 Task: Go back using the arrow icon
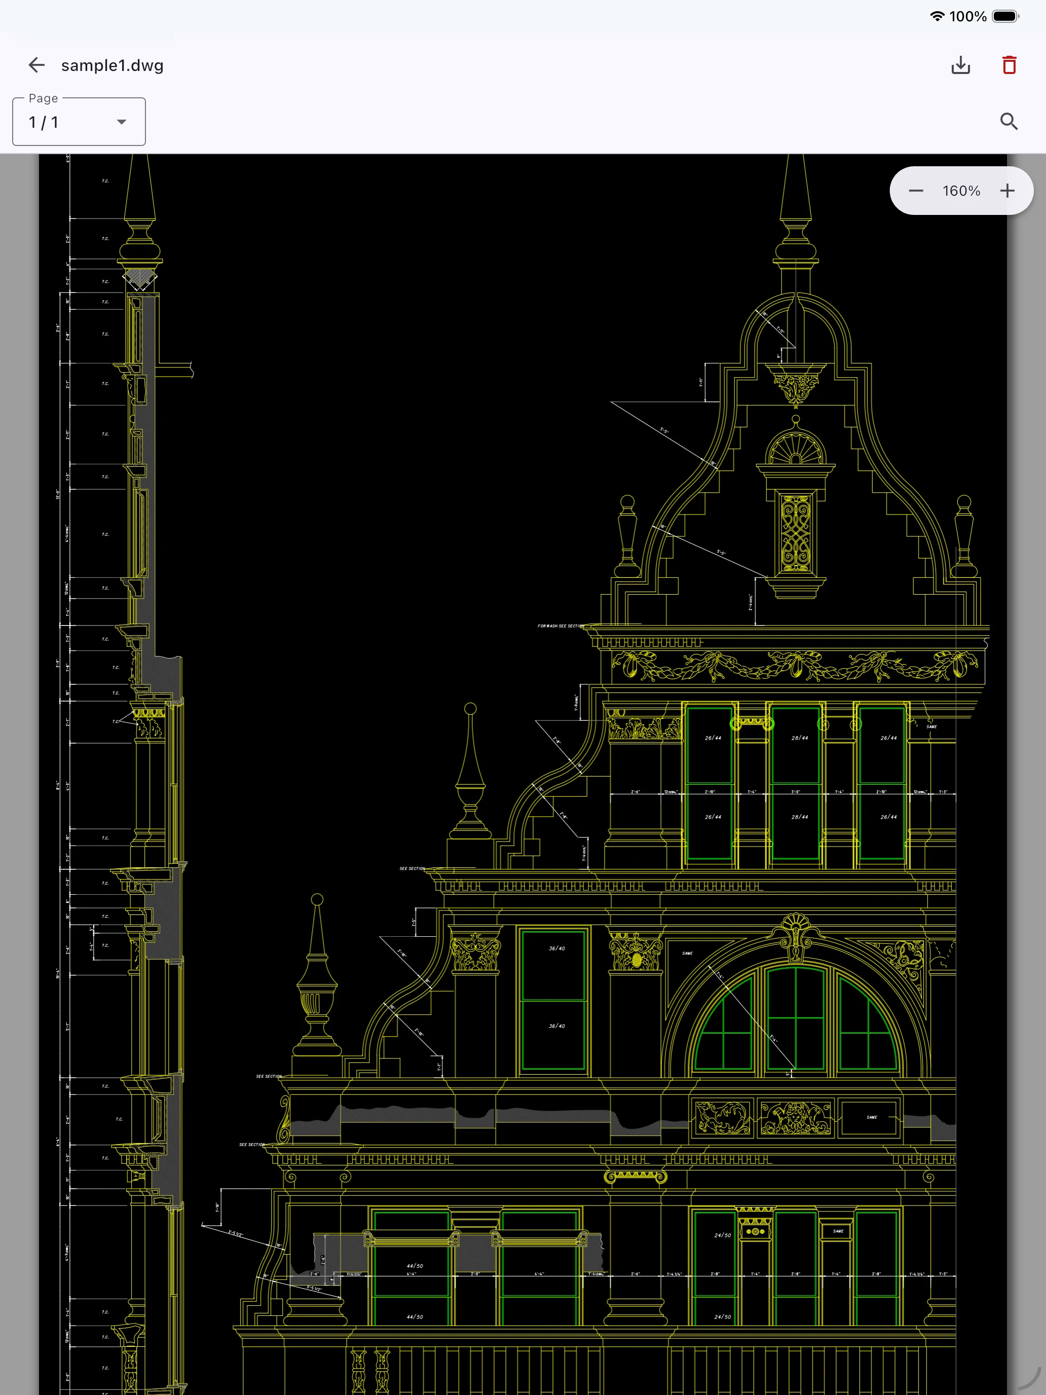36,65
